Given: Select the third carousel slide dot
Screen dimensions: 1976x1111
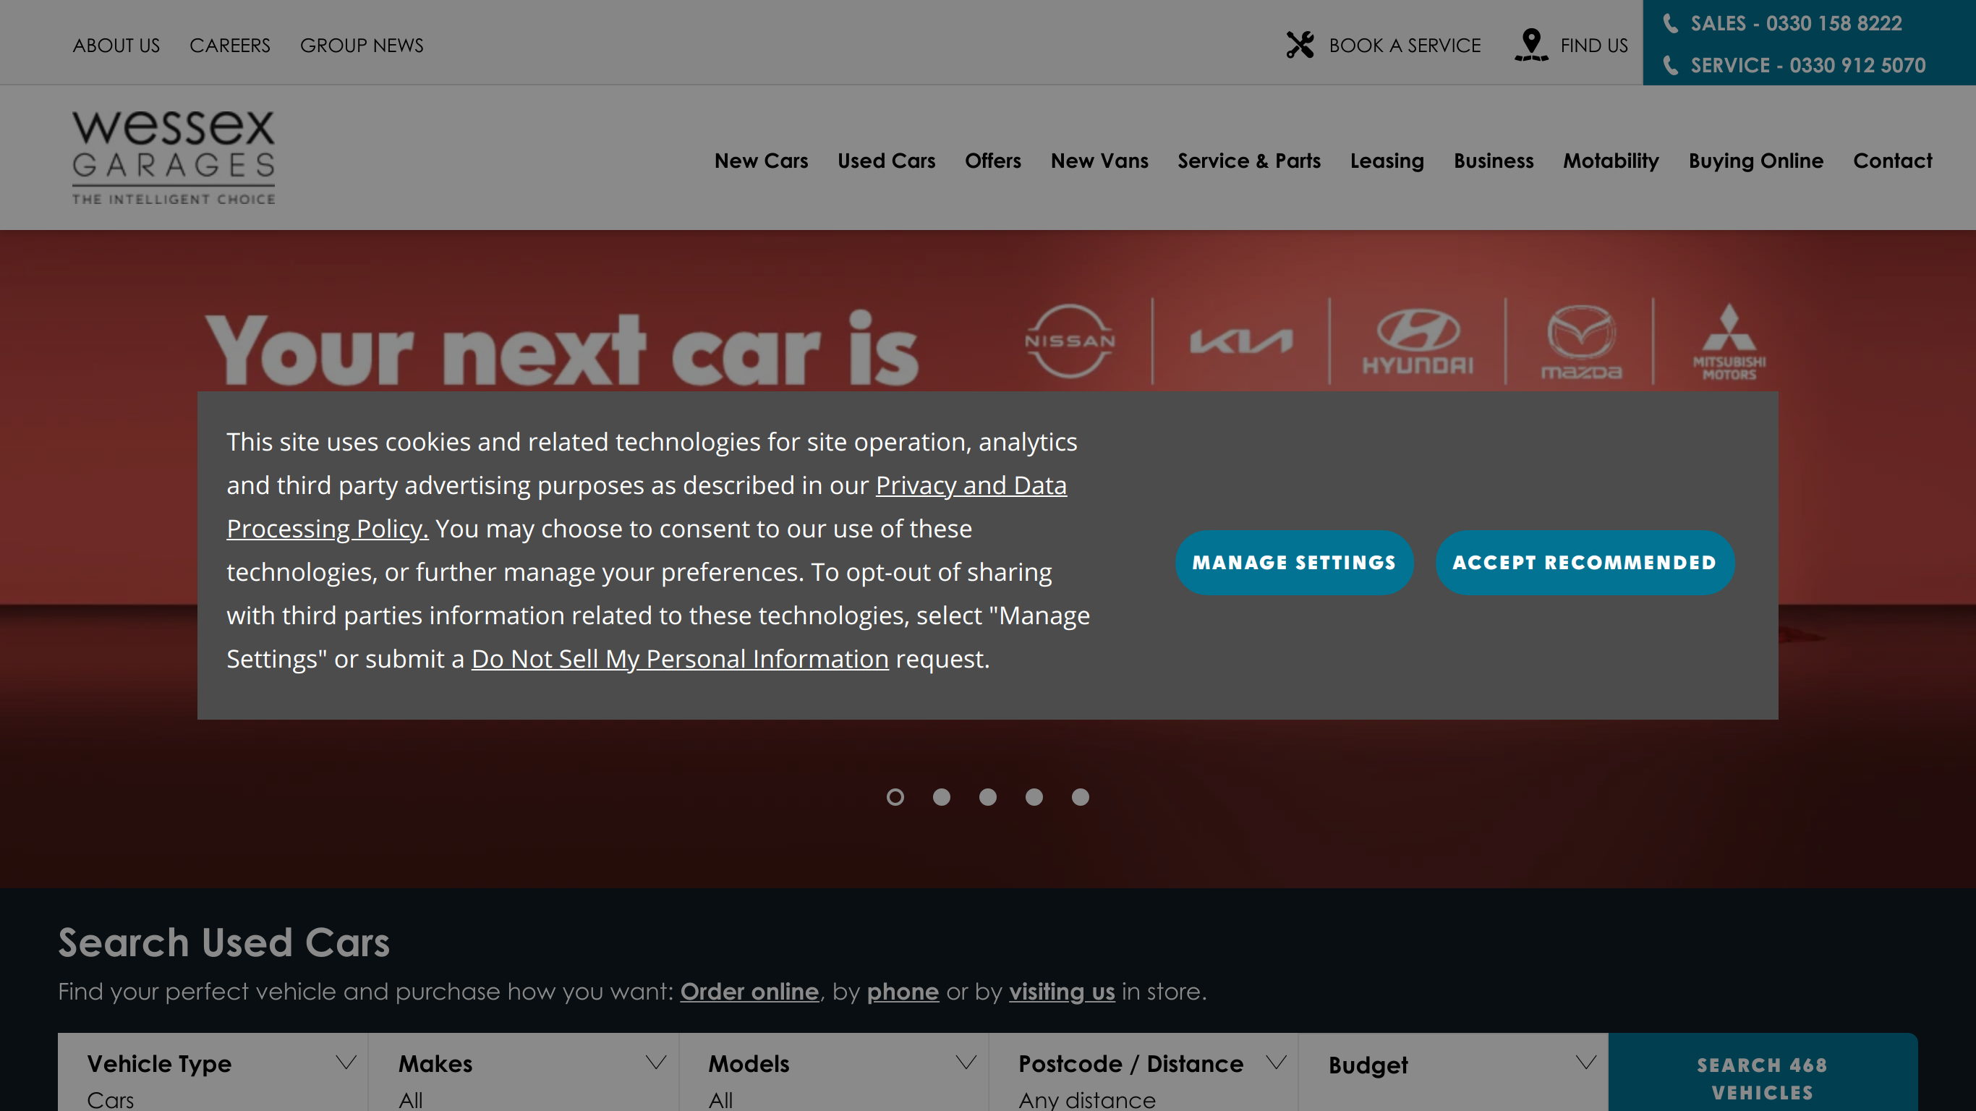Looking at the screenshot, I should coord(988,797).
